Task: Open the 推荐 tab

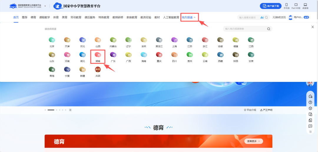Action: point(24,17)
